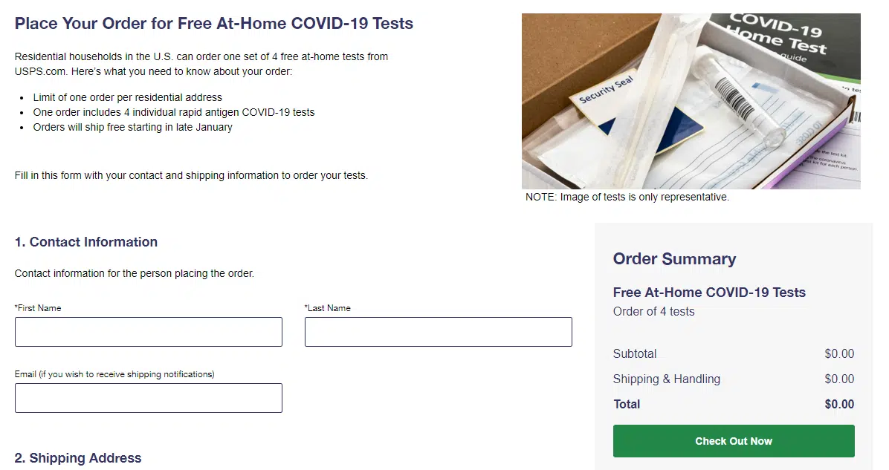Click the Last Name input field

tap(438, 331)
